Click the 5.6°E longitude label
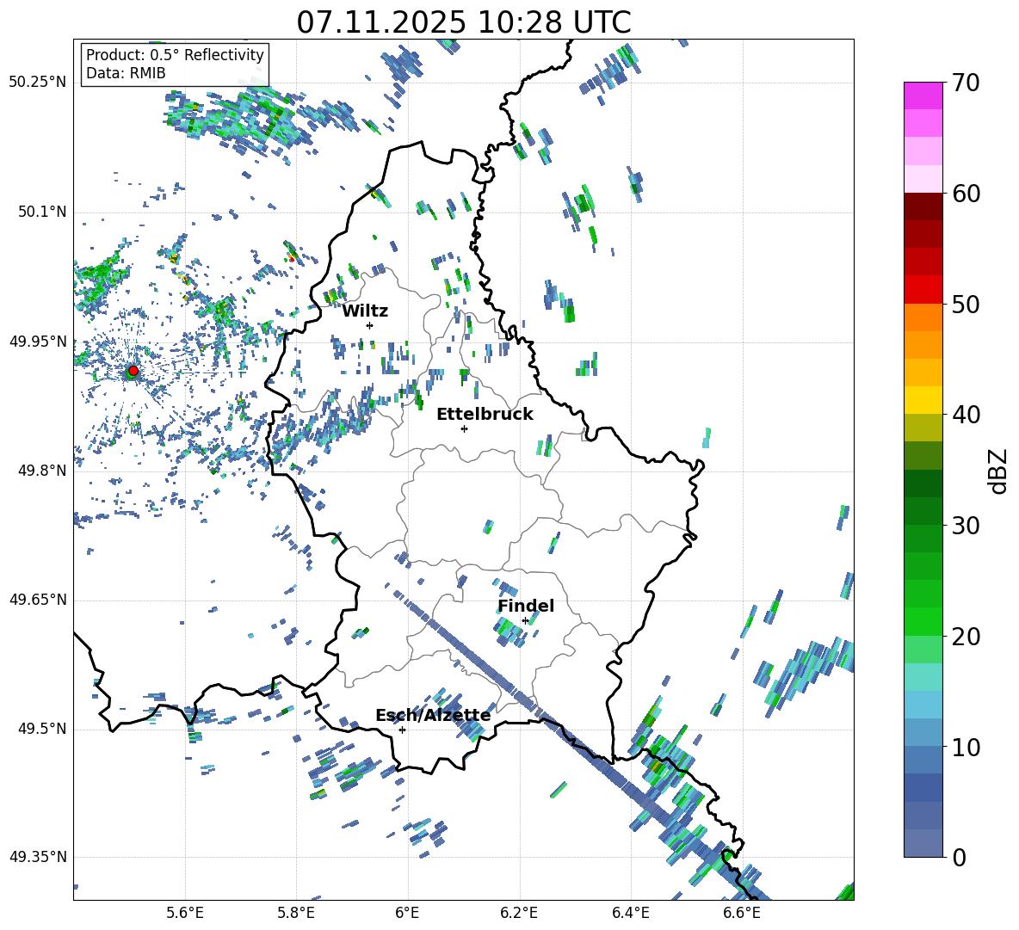The image size is (1019, 930). point(185,913)
